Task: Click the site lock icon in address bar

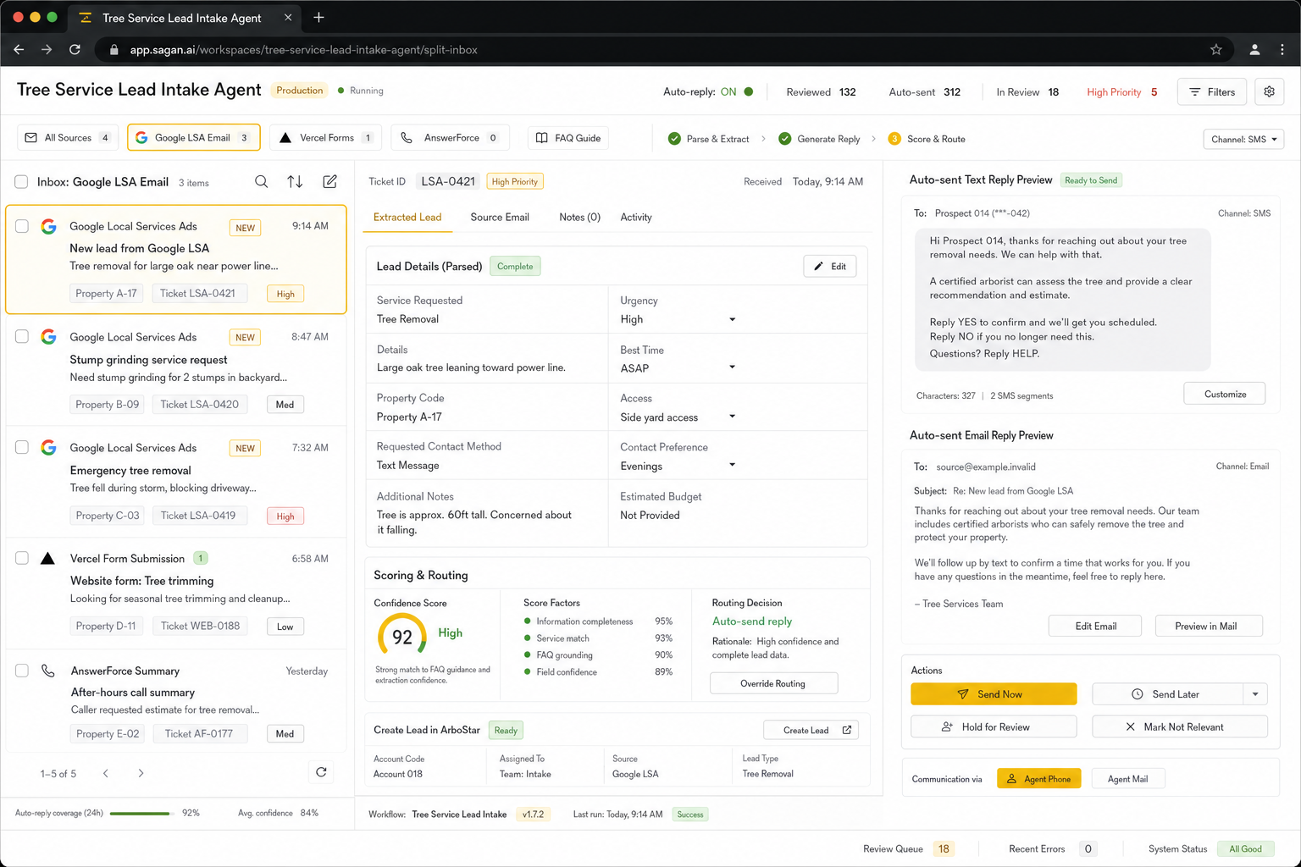Action: coord(113,50)
